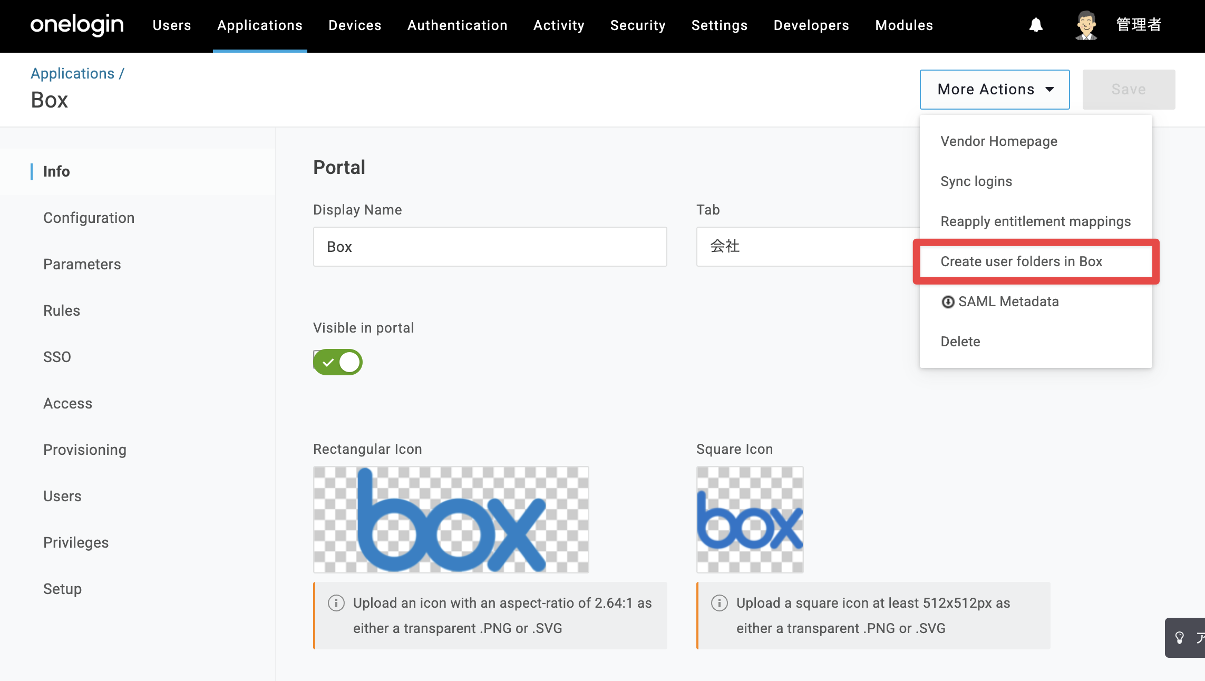Image resolution: width=1205 pixels, height=681 pixels.
Task: Click the Square Icon label
Action: coord(734,449)
